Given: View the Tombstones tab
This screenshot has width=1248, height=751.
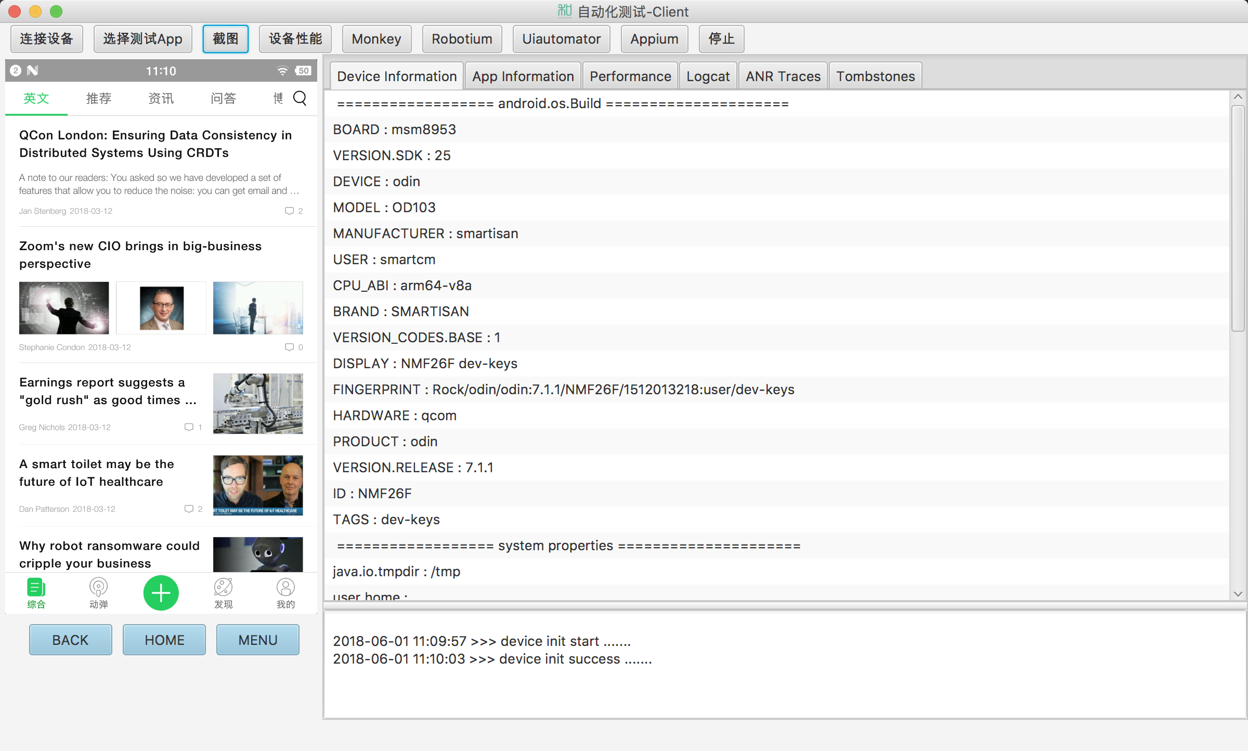Looking at the screenshot, I should 875,76.
